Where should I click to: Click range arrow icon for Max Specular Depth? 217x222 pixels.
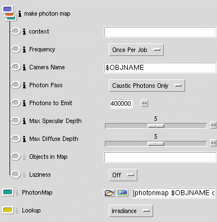(x=213, y=125)
